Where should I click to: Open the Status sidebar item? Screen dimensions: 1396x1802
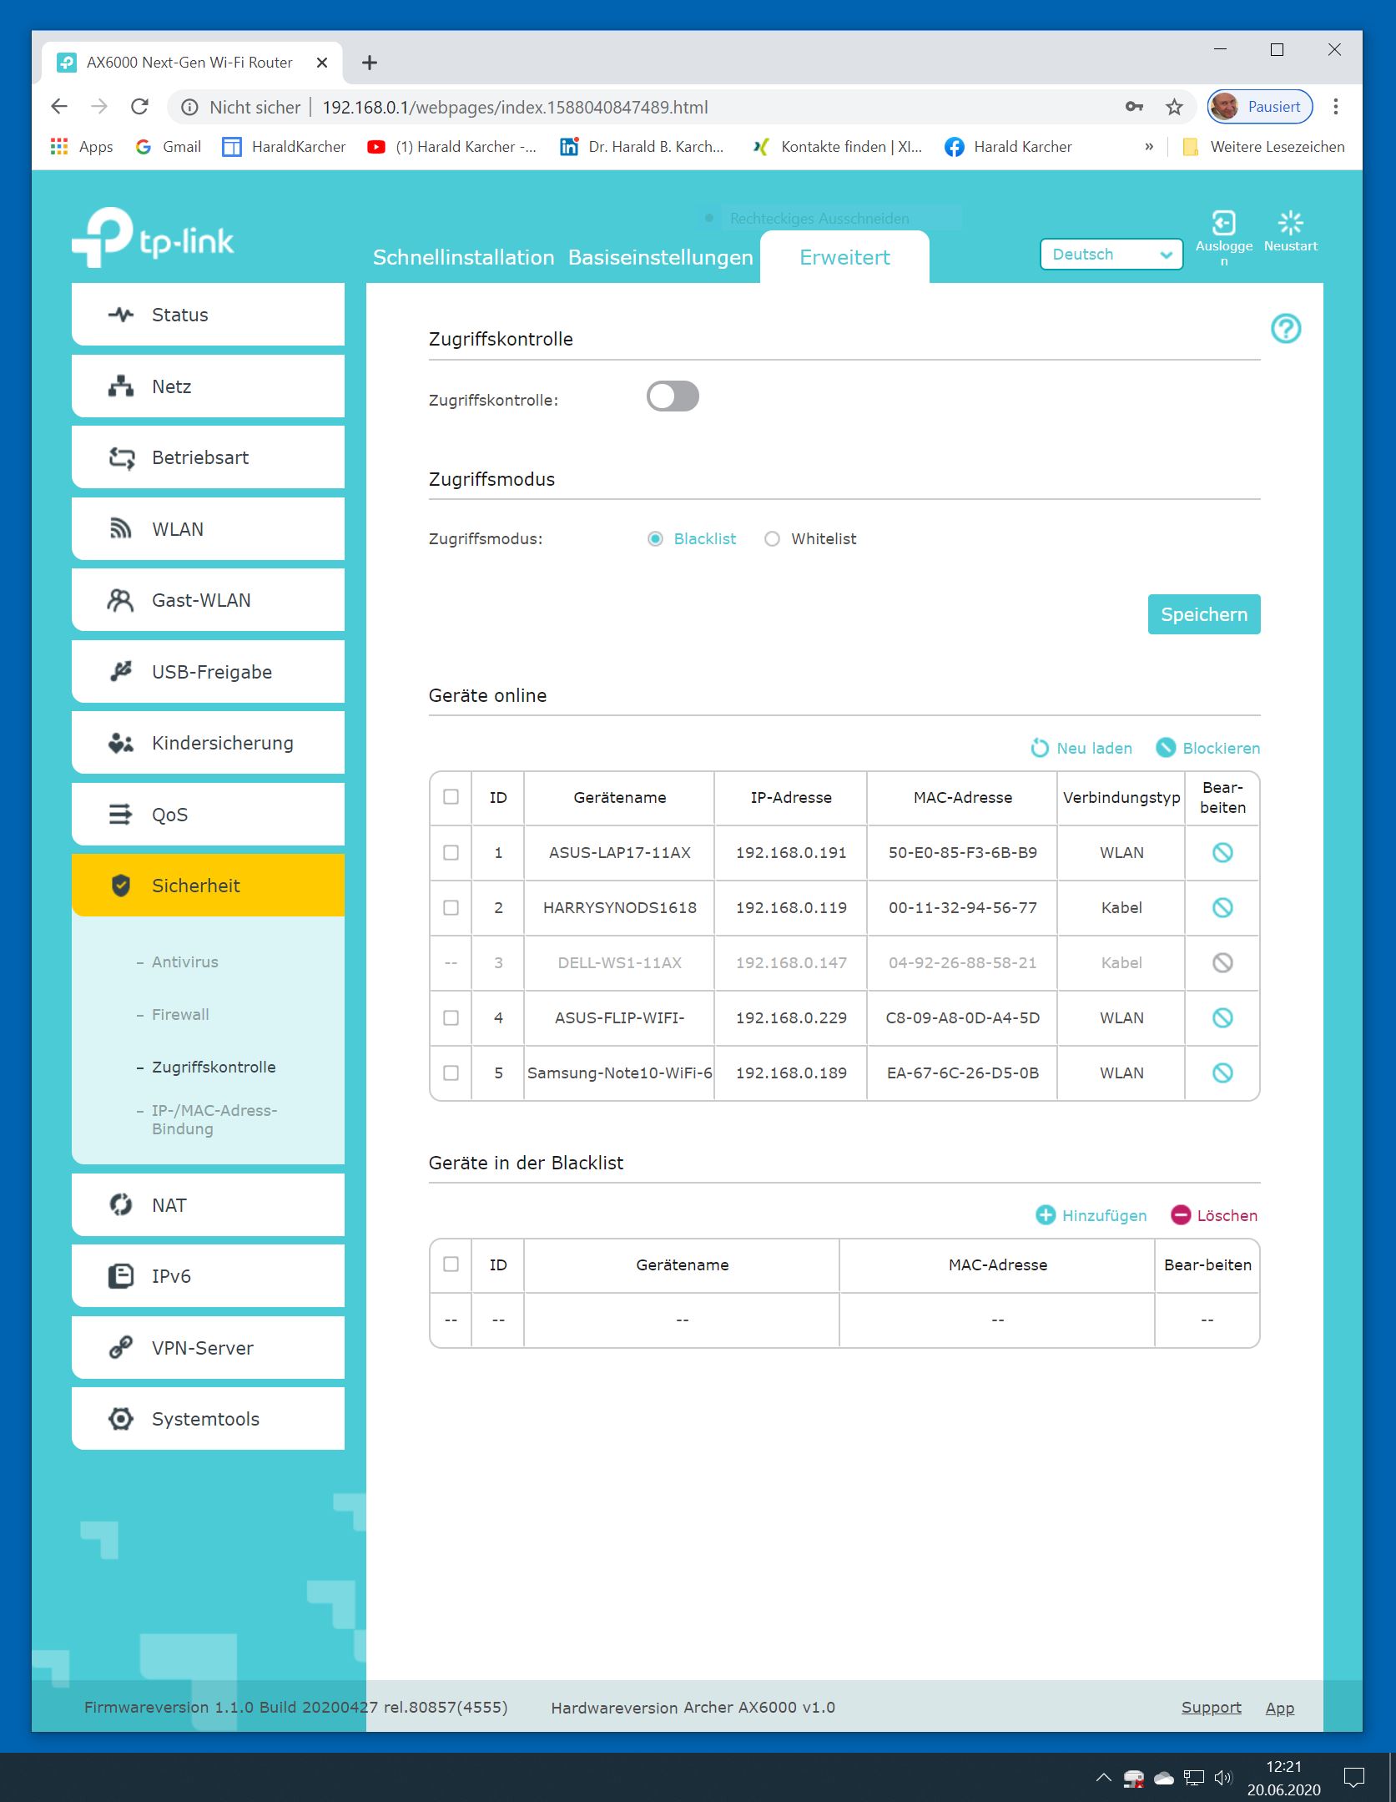tap(208, 315)
